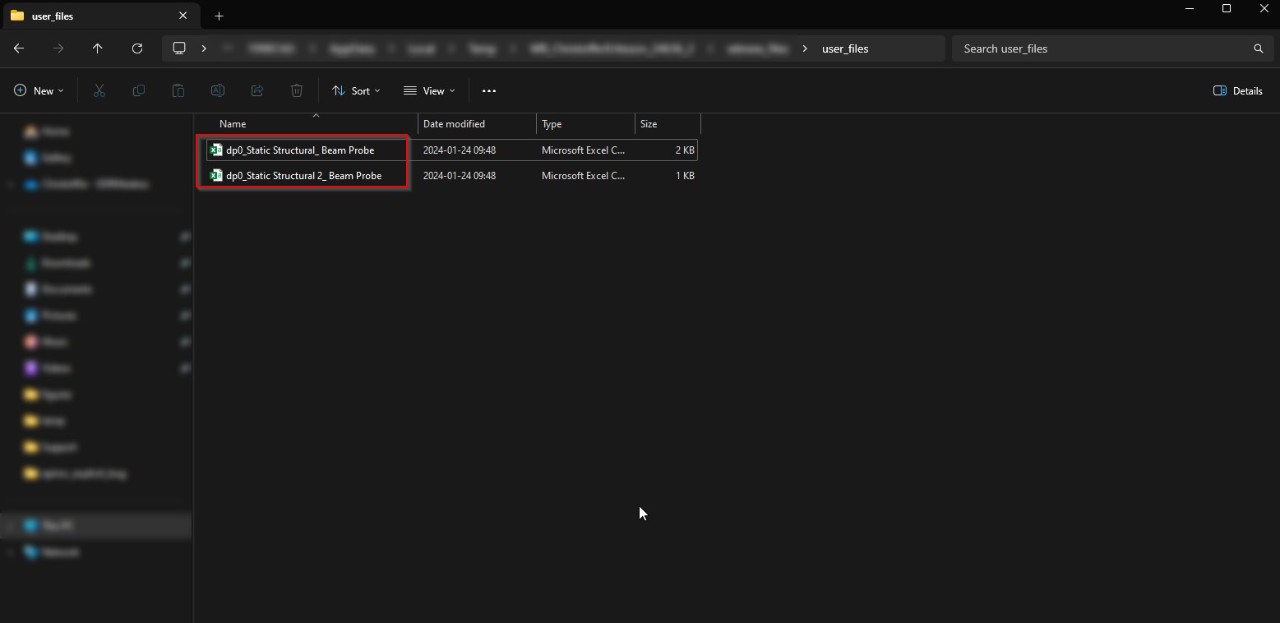The image size is (1280, 623).
Task: Go back to the previous folder
Action: click(x=19, y=48)
